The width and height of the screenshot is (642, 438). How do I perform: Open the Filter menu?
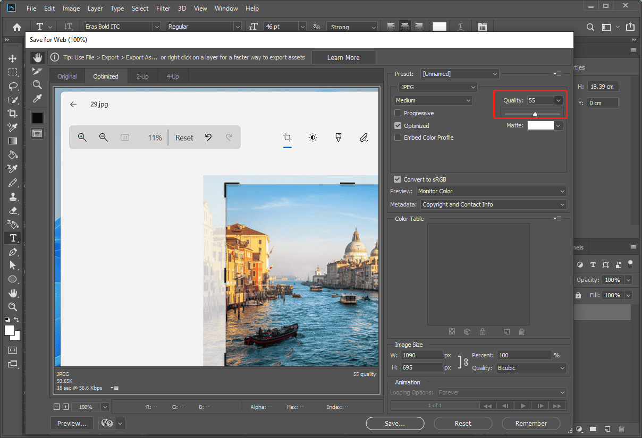[163, 8]
